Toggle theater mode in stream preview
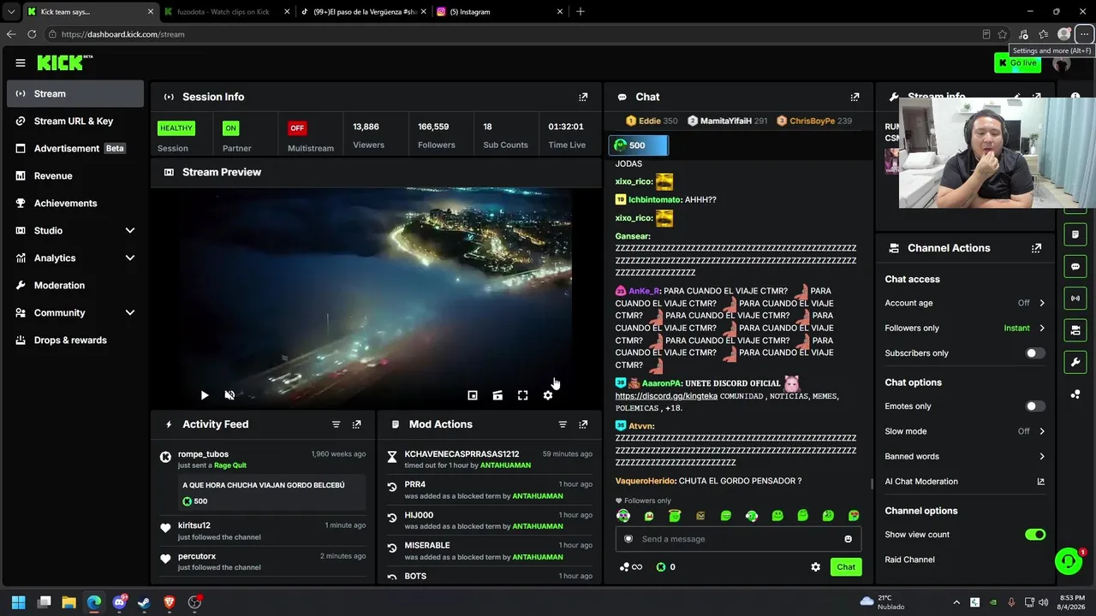This screenshot has width=1096, height=616. coord(497,395)
